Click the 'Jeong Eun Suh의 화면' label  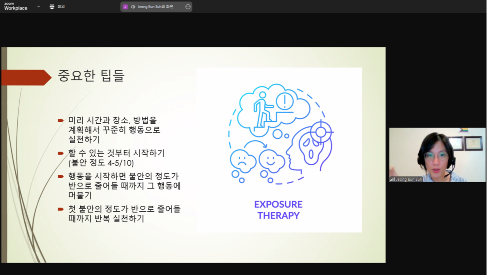click(156, 7)
